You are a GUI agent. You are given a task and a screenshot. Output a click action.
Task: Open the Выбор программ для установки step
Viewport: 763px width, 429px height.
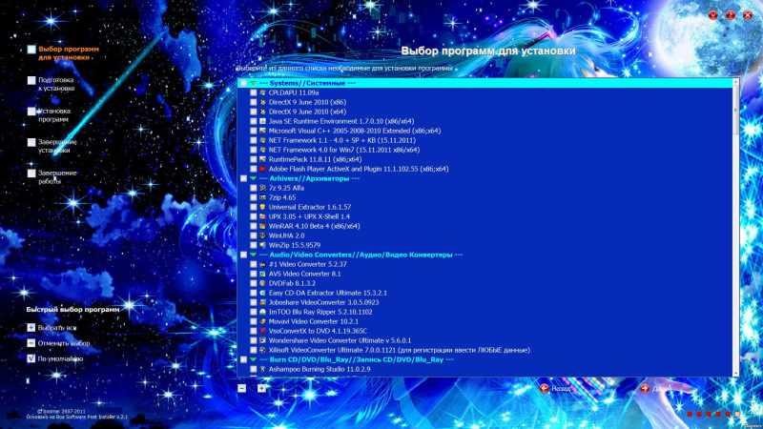(63, 53)
